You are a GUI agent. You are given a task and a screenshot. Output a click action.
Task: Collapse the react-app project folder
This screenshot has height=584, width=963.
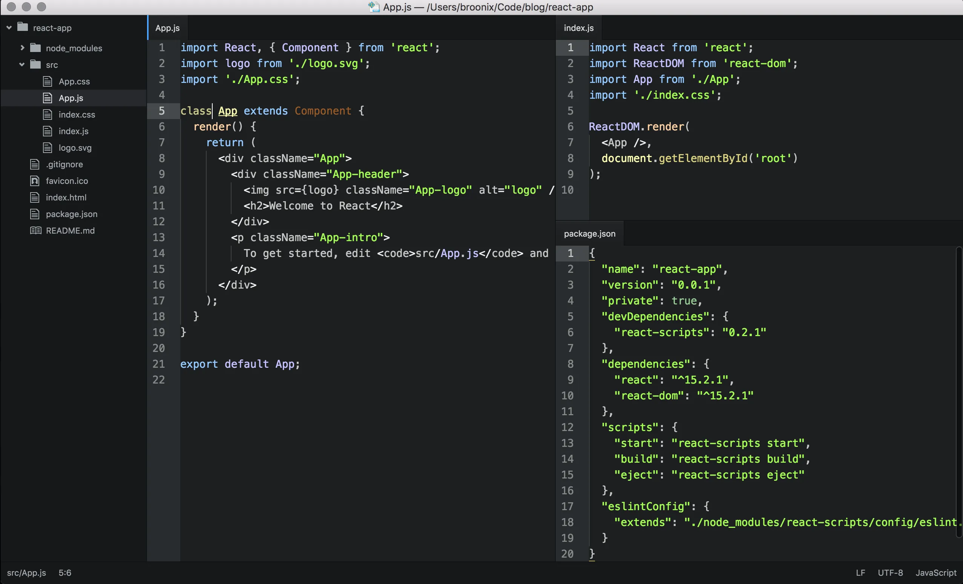[9, 28]
